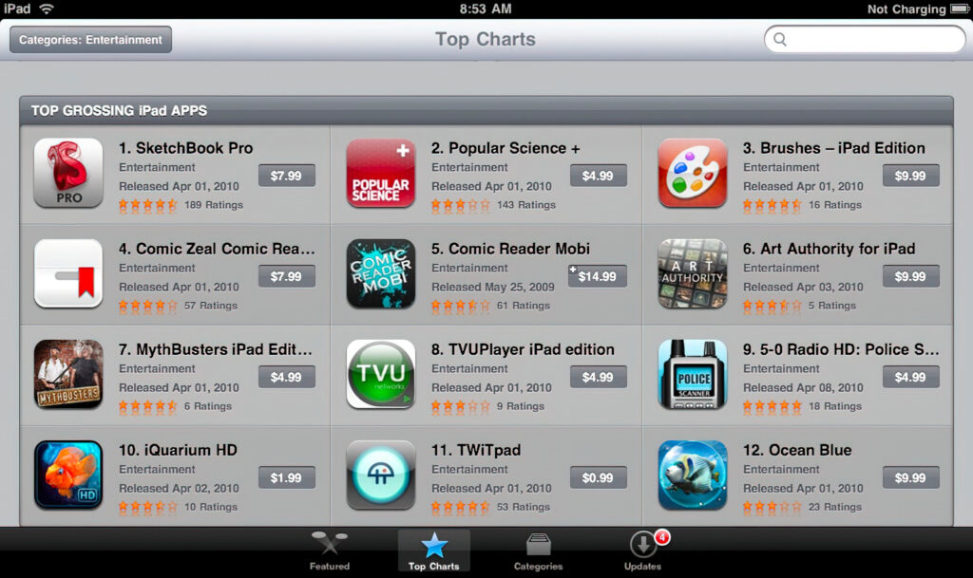Open the SketchBook Pro app icon

click(x=68, y=173)
